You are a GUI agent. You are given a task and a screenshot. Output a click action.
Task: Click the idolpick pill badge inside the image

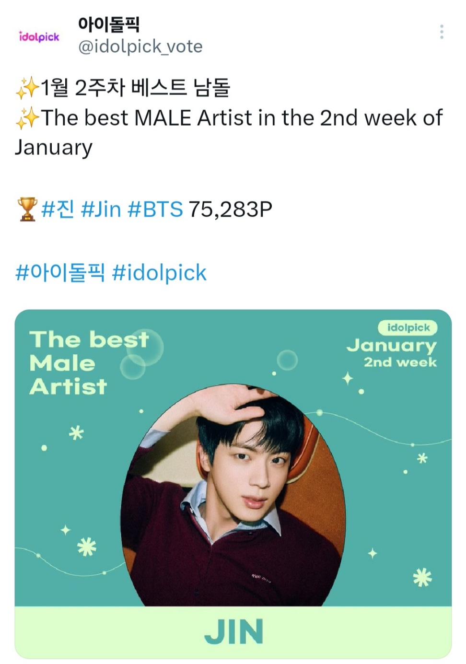[408, 327]
